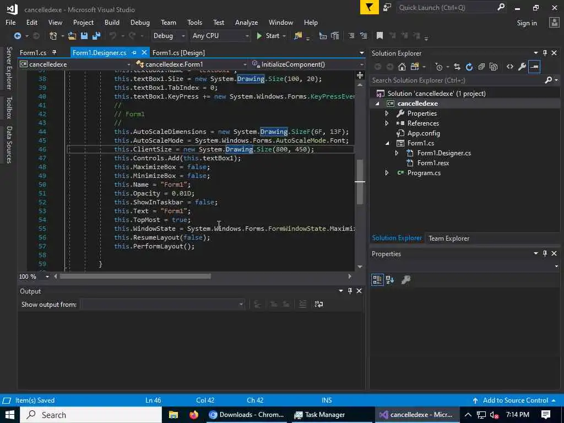Open the Server Explorer side tab
564x423 pixels.
pyautogui.click(x=9, y=68)
